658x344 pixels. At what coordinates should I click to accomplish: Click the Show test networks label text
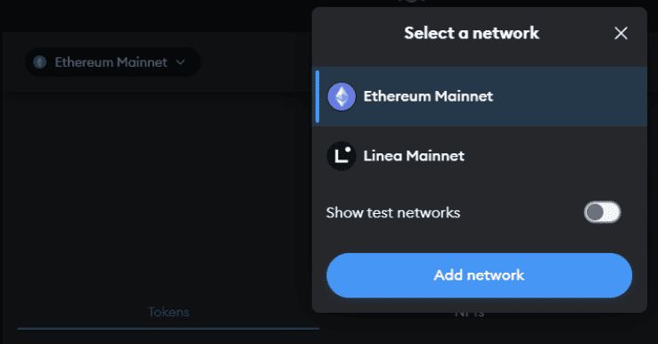[393, 213]
